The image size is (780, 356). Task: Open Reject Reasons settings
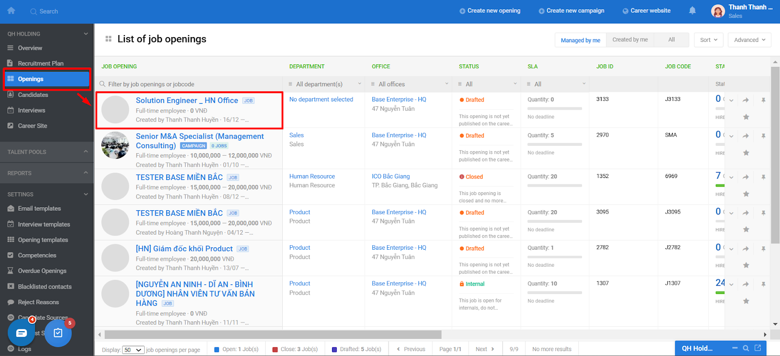[38, 302]
